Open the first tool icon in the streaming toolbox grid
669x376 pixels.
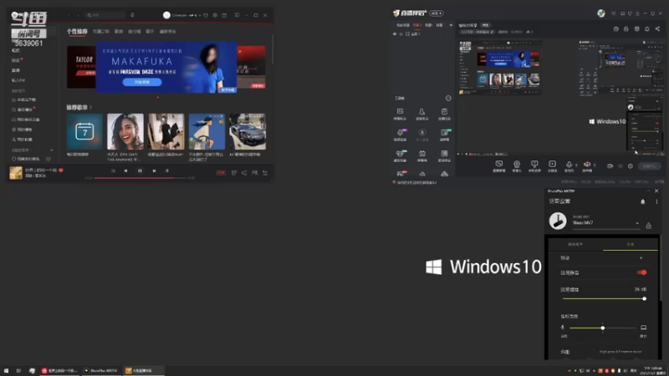(x=400, y=114)
